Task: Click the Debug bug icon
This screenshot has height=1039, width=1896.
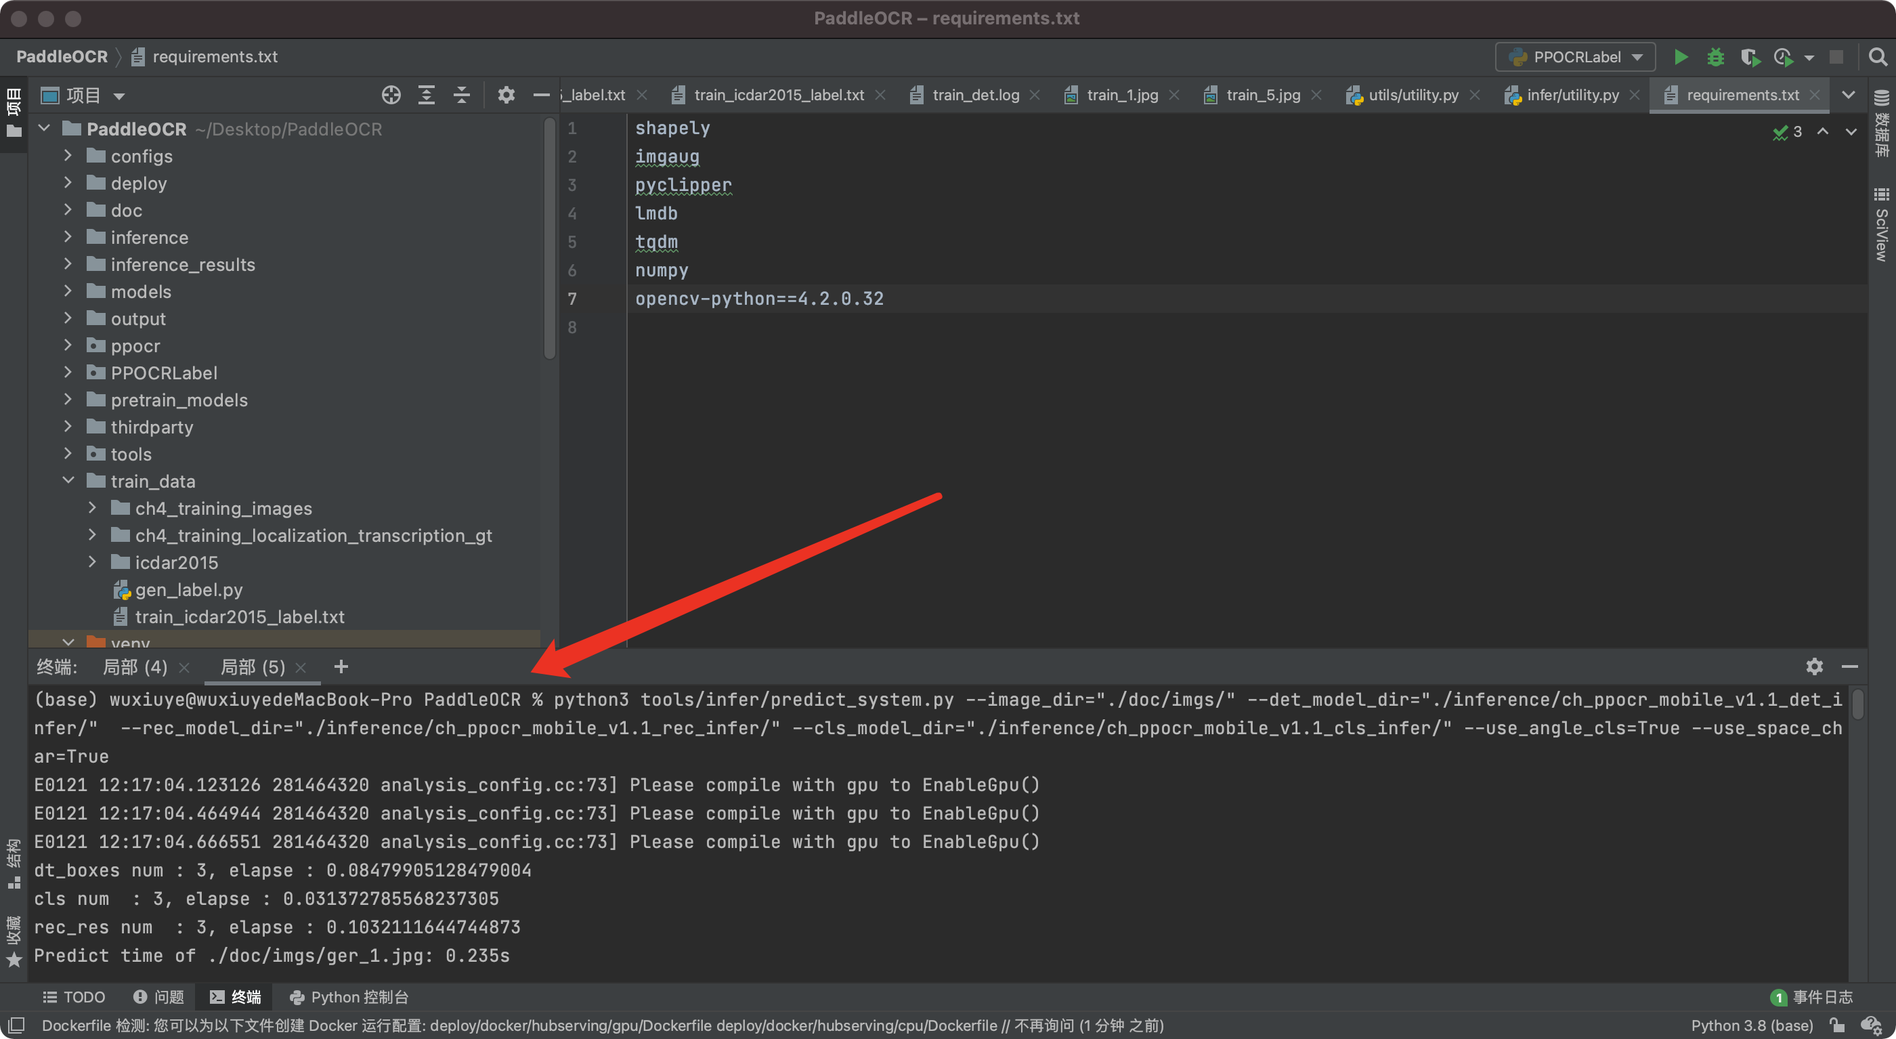Action: click(1715, 58)
